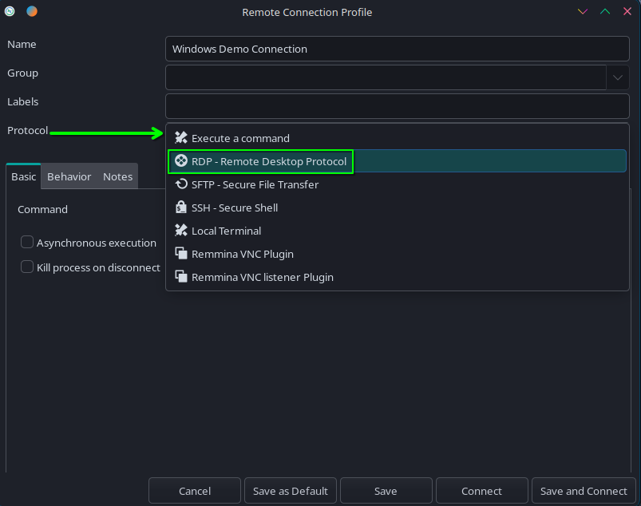Click the Execute a command protocol icon

(x=181, y=138)
